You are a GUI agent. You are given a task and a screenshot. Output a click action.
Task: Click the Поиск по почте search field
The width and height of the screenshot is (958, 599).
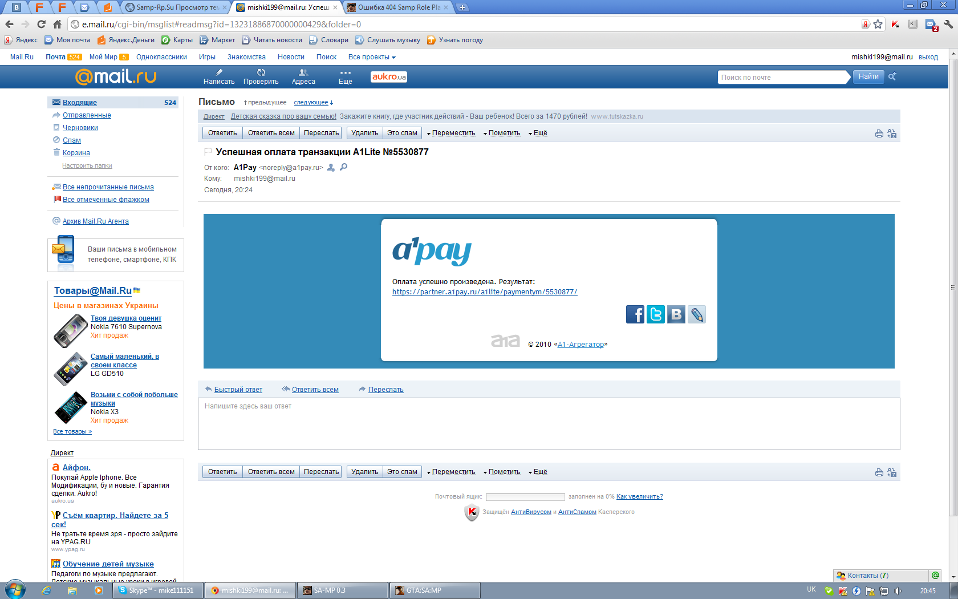click(x=783, y=77)
